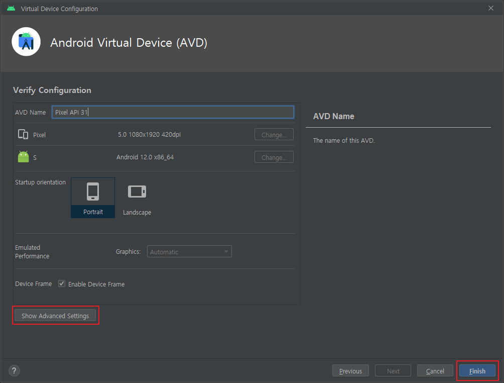Select Landscape startup orientation
Image resolution: width=504 pixels, height=383 pixels.
coord(137,198)
